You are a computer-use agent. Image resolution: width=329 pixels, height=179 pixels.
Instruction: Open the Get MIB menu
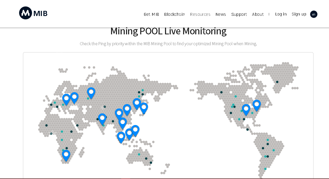[151, 14]
